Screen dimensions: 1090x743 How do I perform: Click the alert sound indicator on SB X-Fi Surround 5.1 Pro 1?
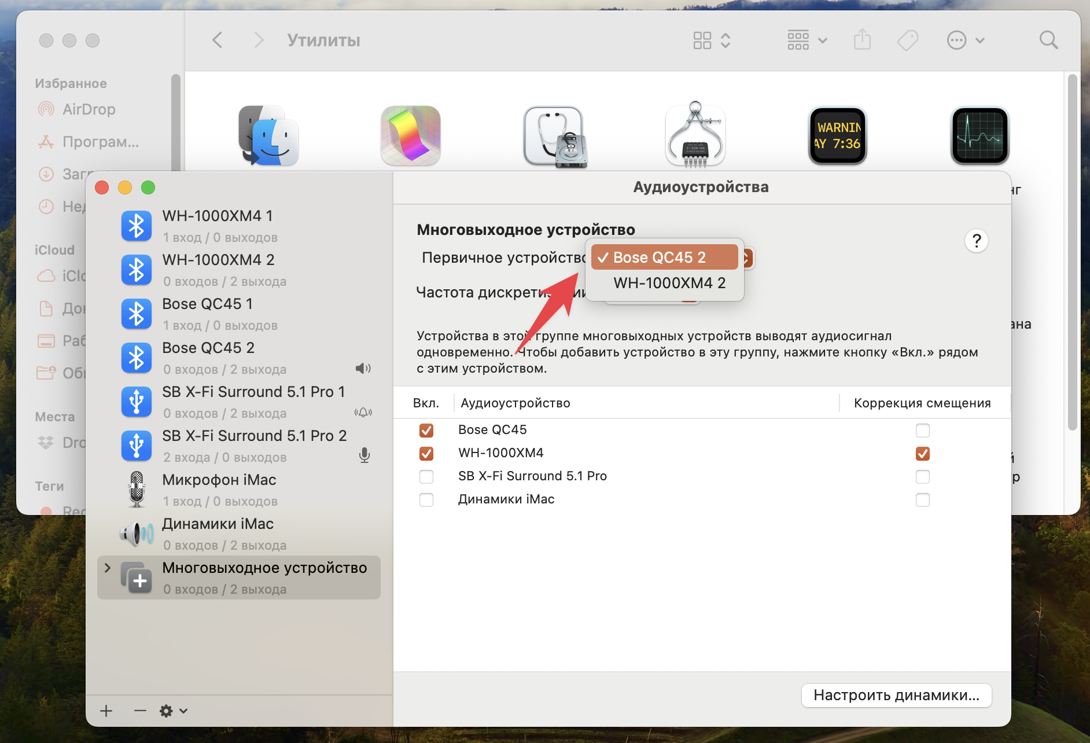click(x=363, y=413)
